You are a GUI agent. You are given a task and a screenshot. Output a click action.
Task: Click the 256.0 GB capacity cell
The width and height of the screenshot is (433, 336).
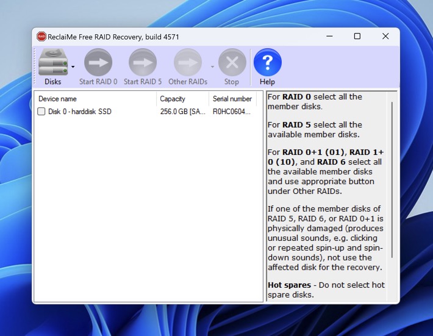pyautogui.click(x=182, y=112)
